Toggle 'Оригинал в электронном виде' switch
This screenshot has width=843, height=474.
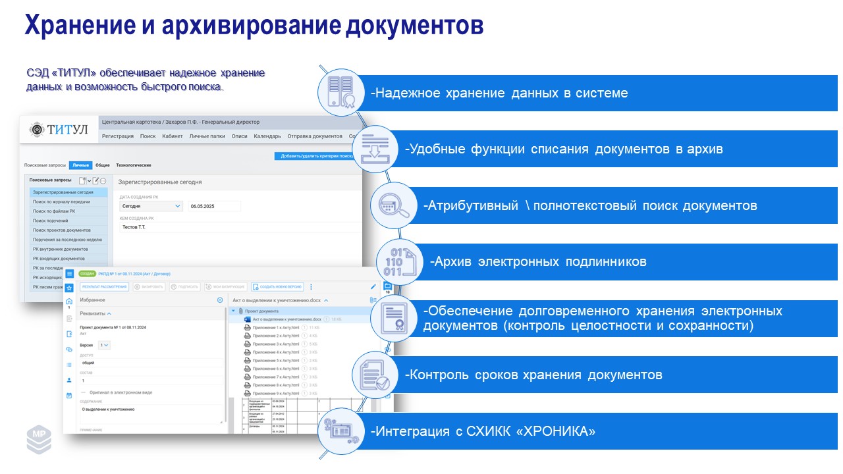pyautogui.click(x=83, y=392)
